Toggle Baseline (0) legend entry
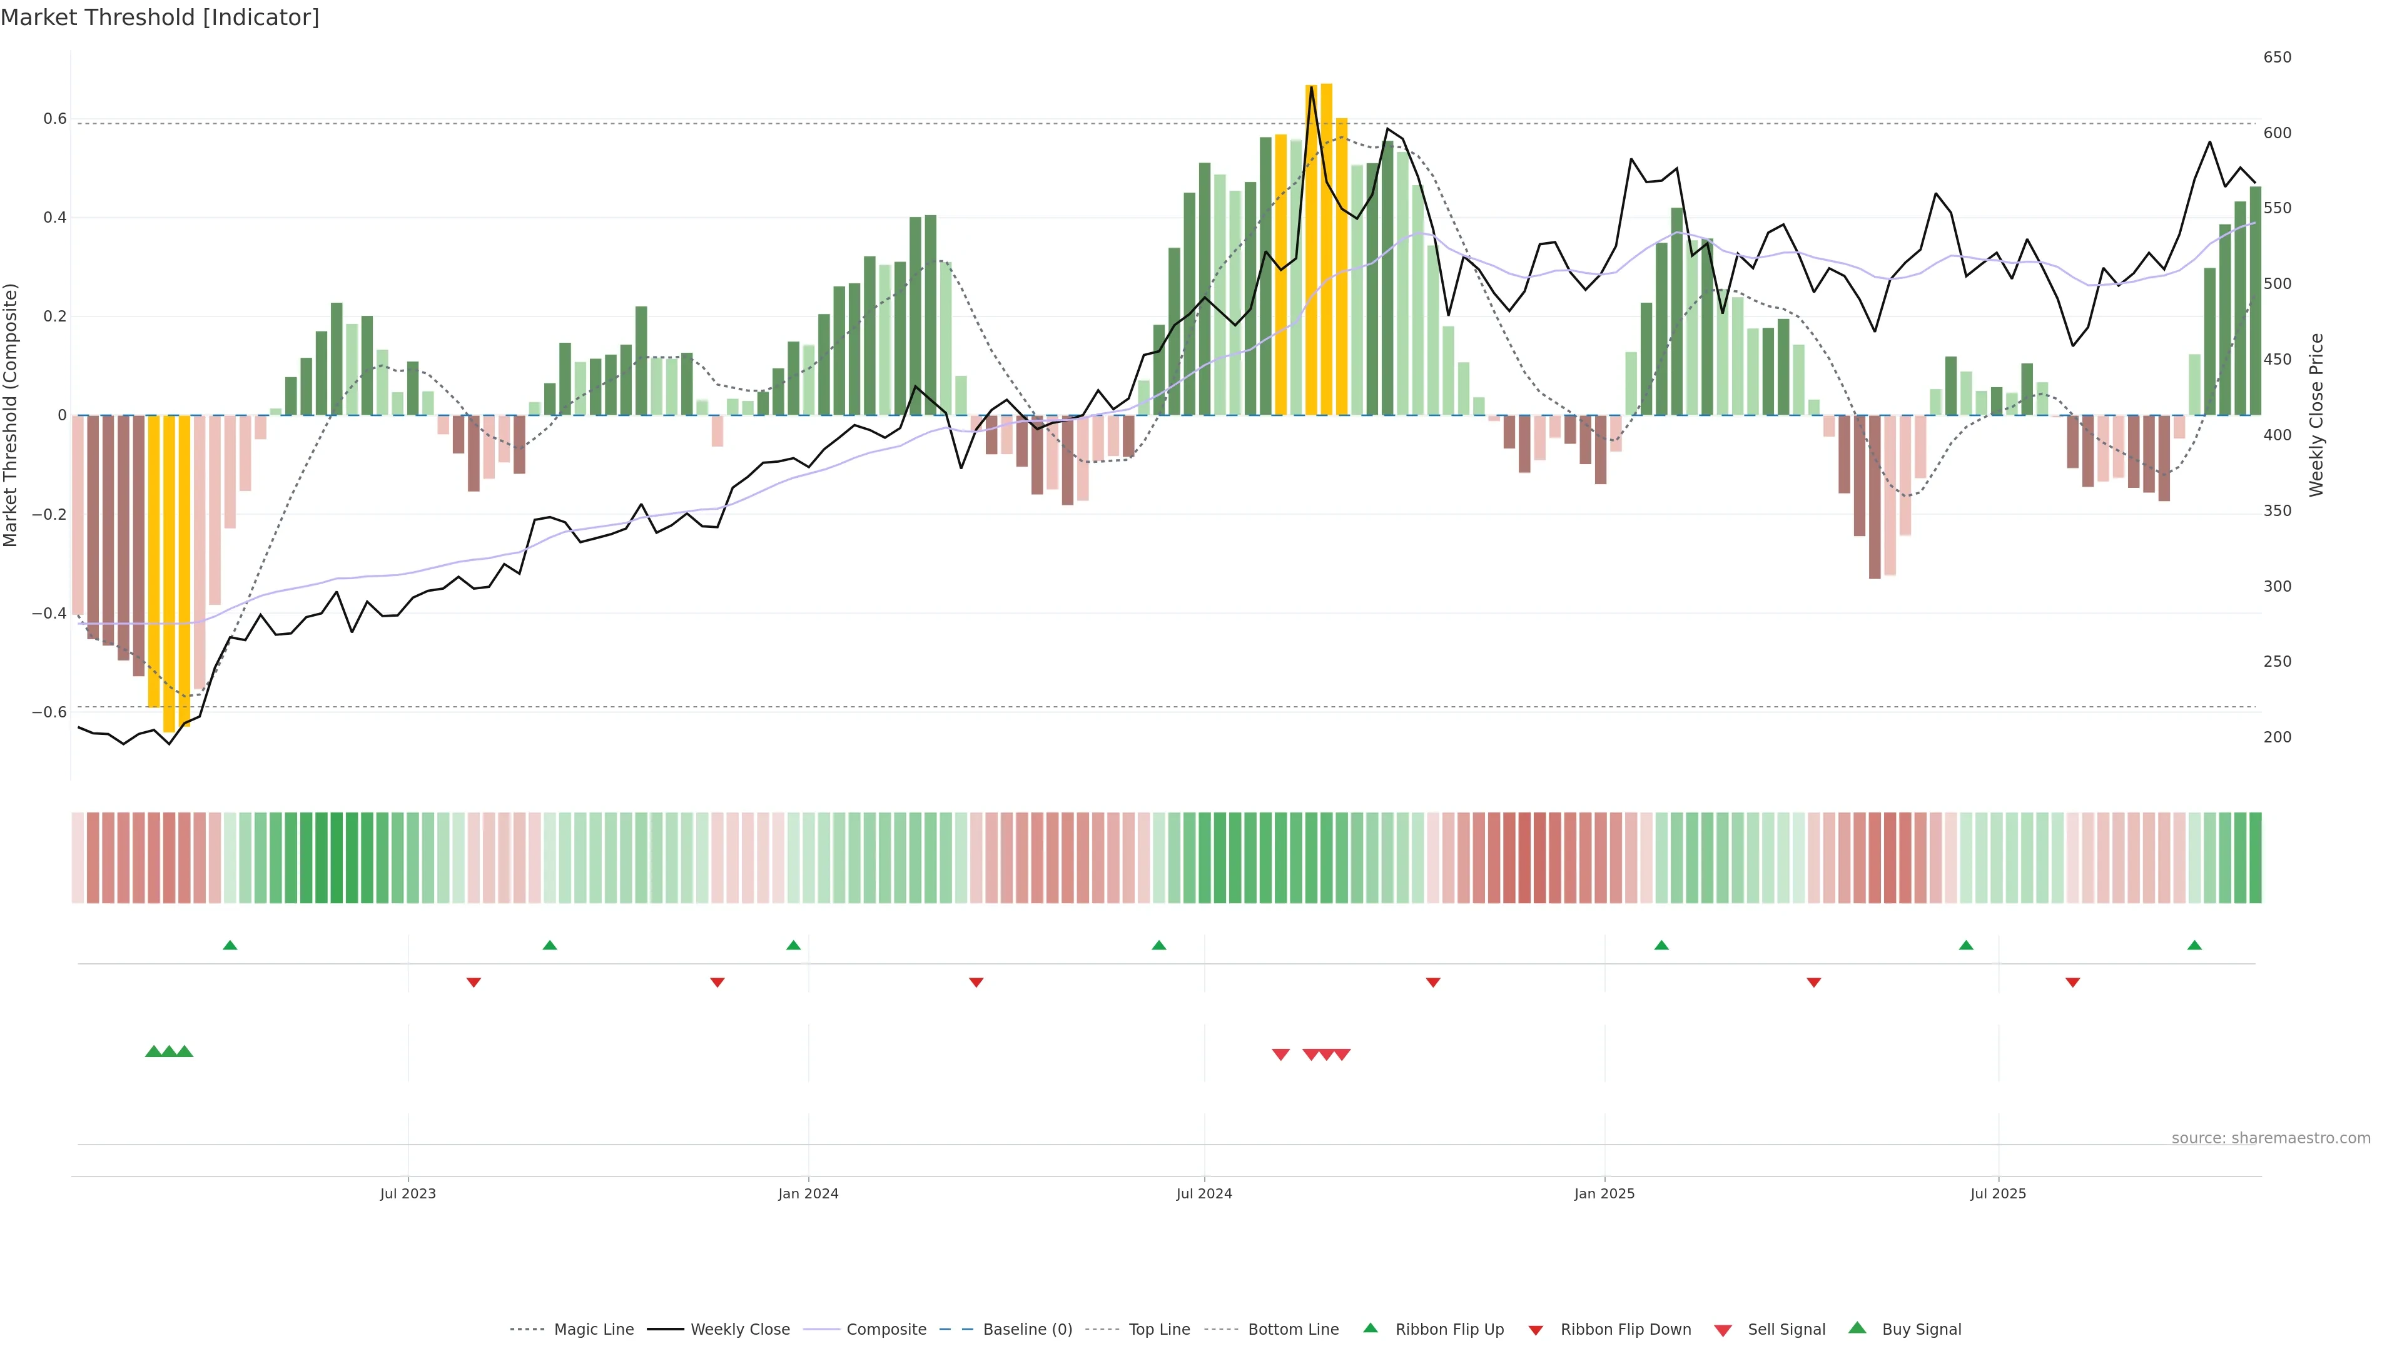This screenshot has width=2402, height=1351. pyautogui.click(x=1026, y=1330)
